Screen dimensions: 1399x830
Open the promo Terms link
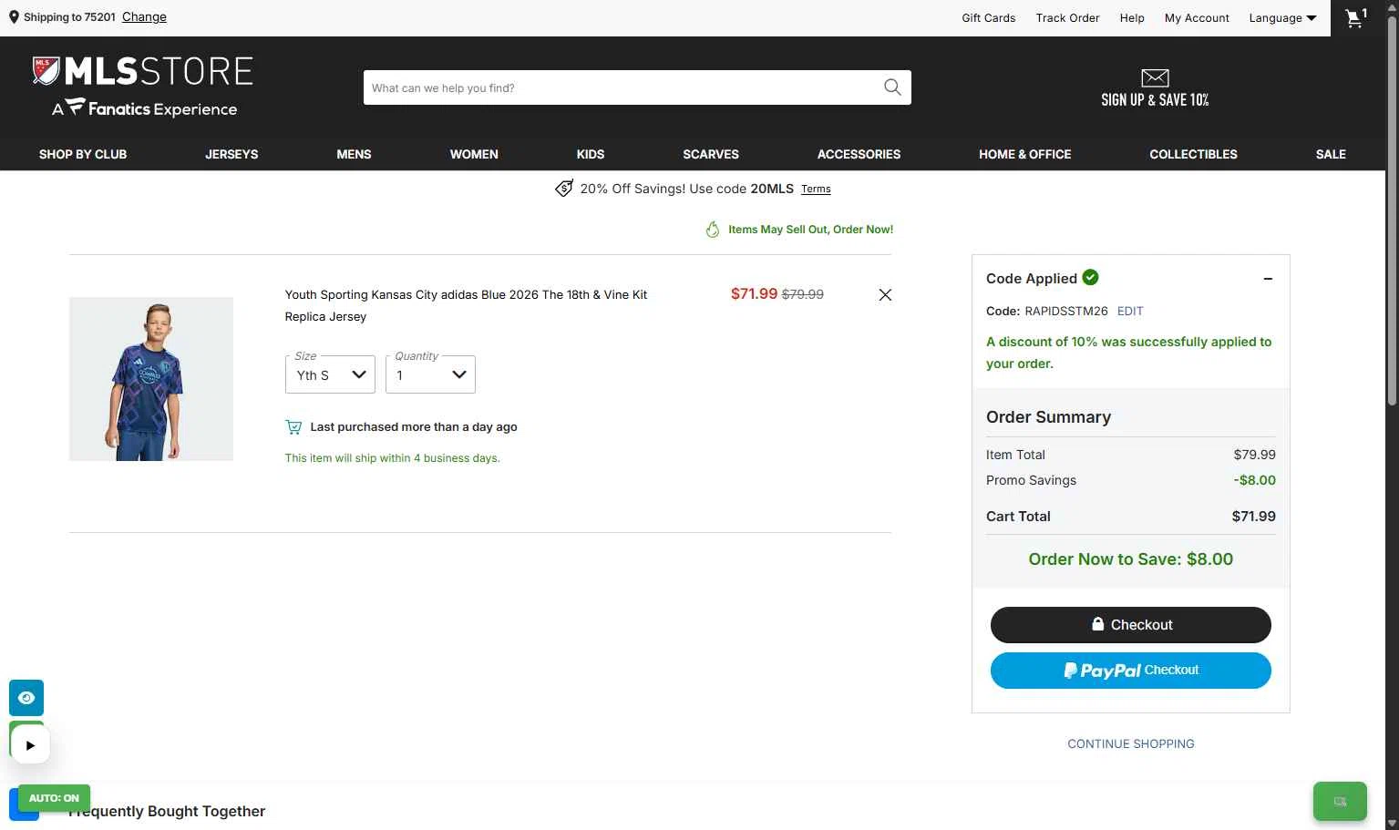point(816,190)
